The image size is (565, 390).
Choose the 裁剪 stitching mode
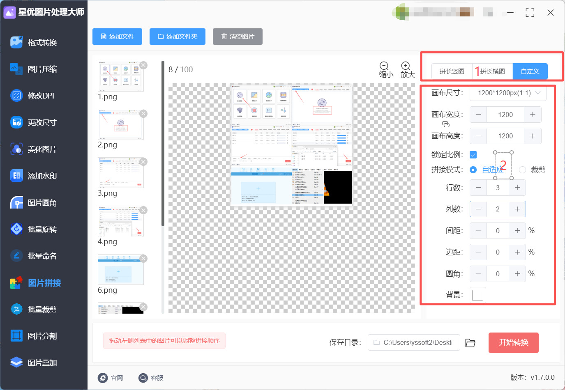pos(533,170)
